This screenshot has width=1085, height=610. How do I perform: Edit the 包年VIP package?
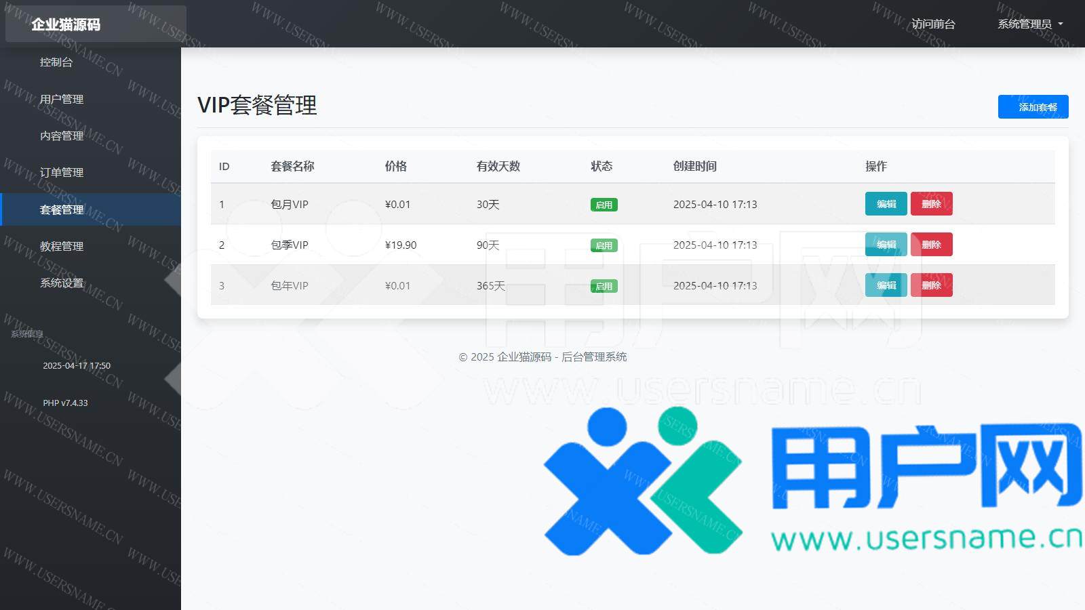point(886,285)
